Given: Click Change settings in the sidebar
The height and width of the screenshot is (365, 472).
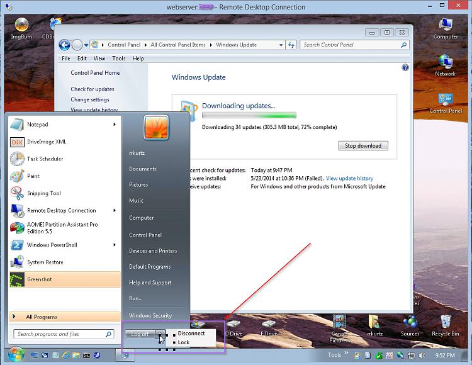Looking at the screenshot, I should pos(90,99).
